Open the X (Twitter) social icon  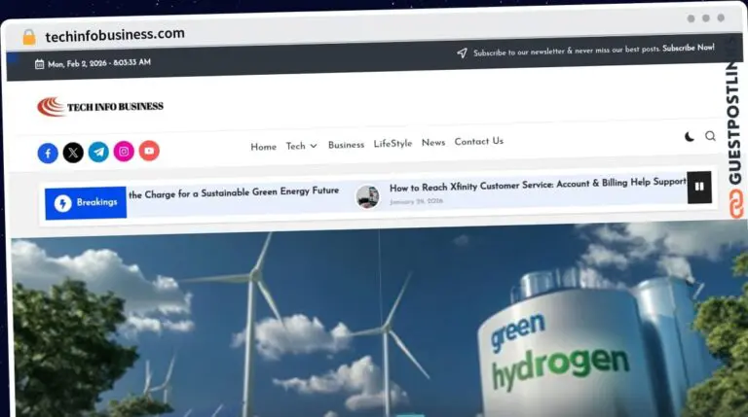point(73,153)
